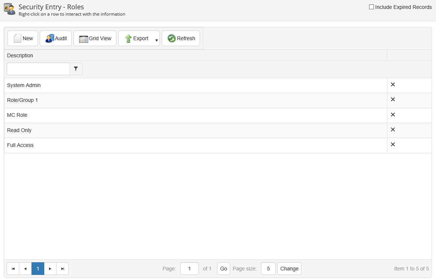Viewport: 436px width, 279px height.
Task: Open the Description filter funnel icon
Action: click(x=76, y=69)
